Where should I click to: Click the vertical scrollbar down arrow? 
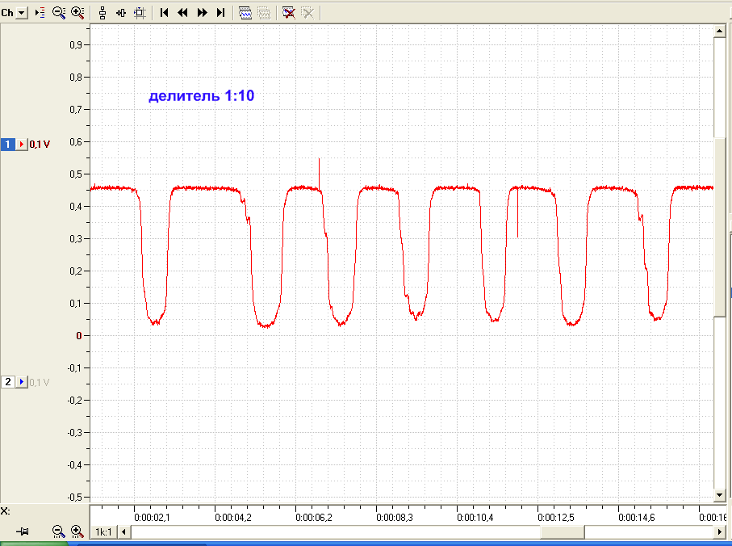[x=719, y=494]
